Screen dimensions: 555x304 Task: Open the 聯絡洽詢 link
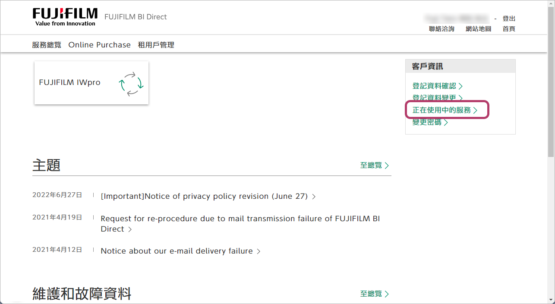pyautogui.click(x=441, y=29)
